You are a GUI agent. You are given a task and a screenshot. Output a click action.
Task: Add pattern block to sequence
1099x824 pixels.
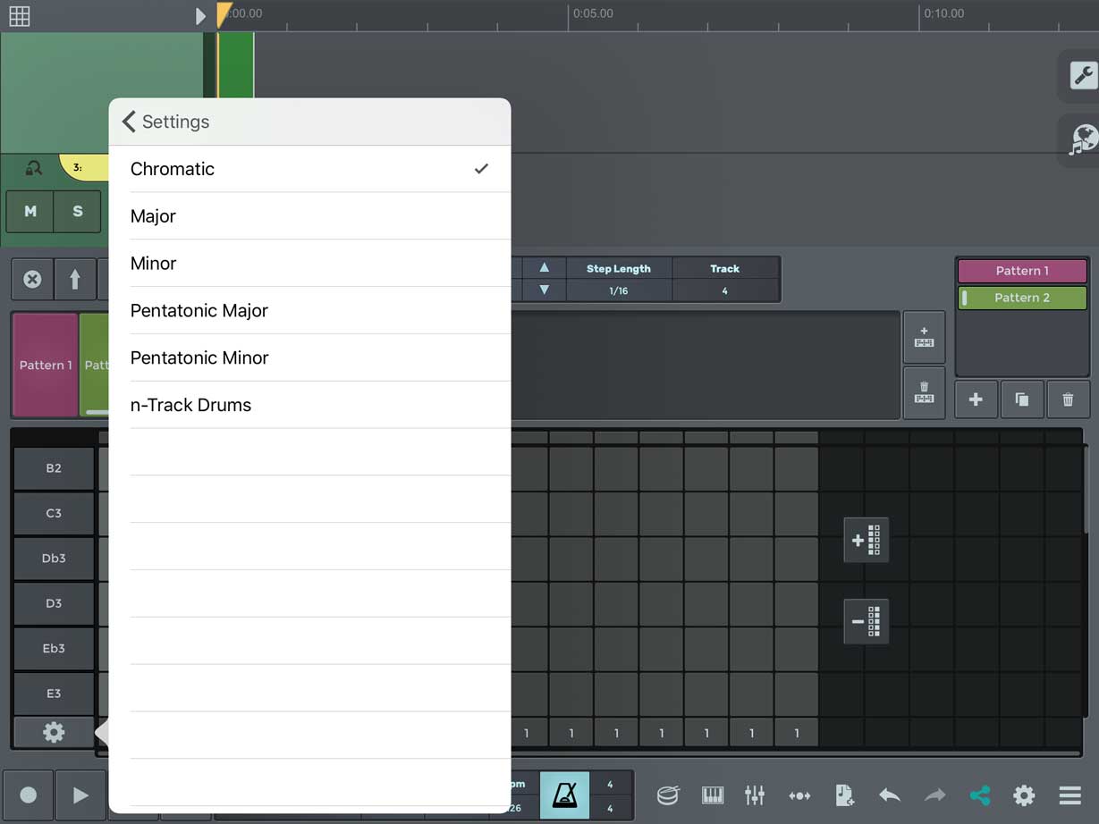(924, 337)
